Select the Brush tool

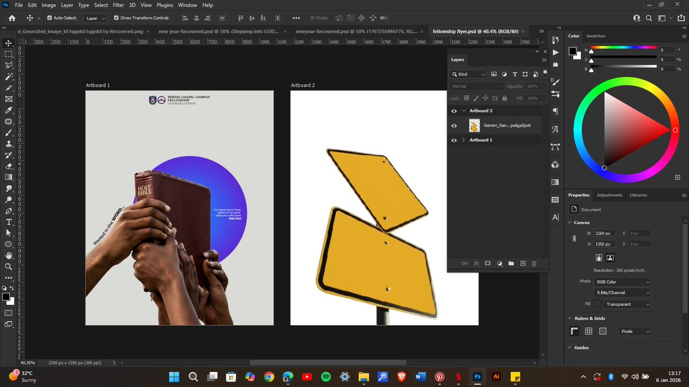pos(9,132)
